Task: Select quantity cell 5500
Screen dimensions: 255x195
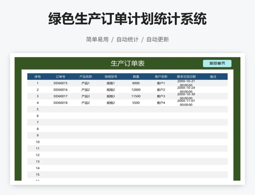Action: coord(136,103)
